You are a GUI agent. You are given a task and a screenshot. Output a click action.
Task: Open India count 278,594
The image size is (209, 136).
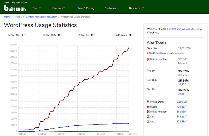(181, 121)
